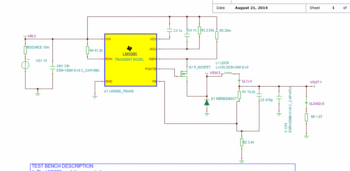Select resistor R3 symbol

[x=199, y=30]
